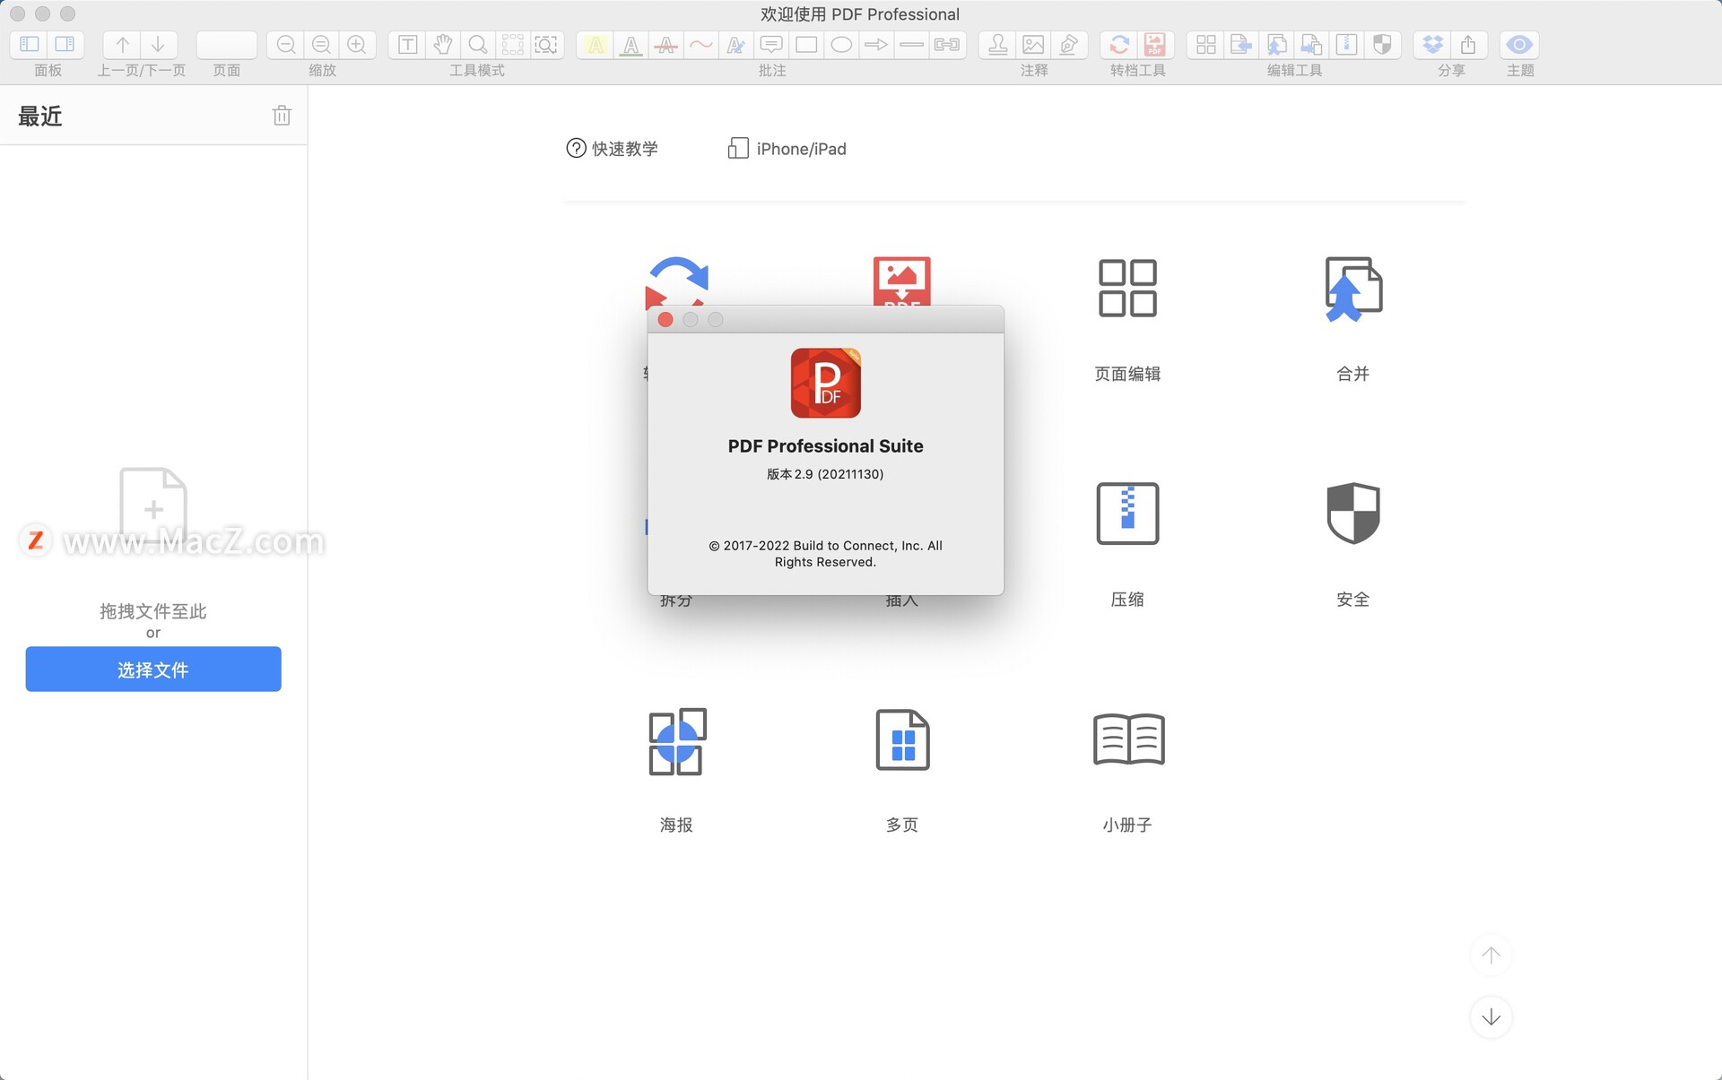Click the merge toolbar icon
This screenshot has width=1722, height=1080.
click(1276, 44)
